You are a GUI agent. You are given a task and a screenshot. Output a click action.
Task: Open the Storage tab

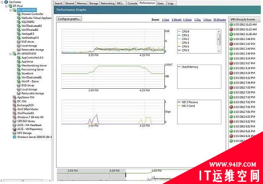point(94,4)
